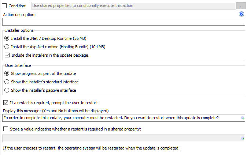The height and width of the screenshot is (155, 247).
Task: Choose Show progress as part of the update
Action: click(7, 73)
